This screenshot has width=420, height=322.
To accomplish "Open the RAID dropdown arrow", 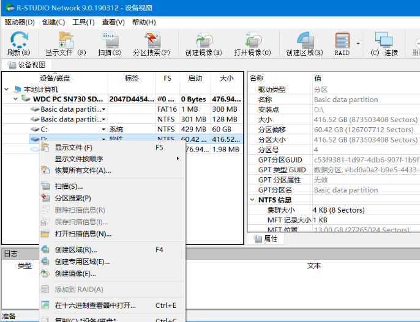I will [358, 43].
